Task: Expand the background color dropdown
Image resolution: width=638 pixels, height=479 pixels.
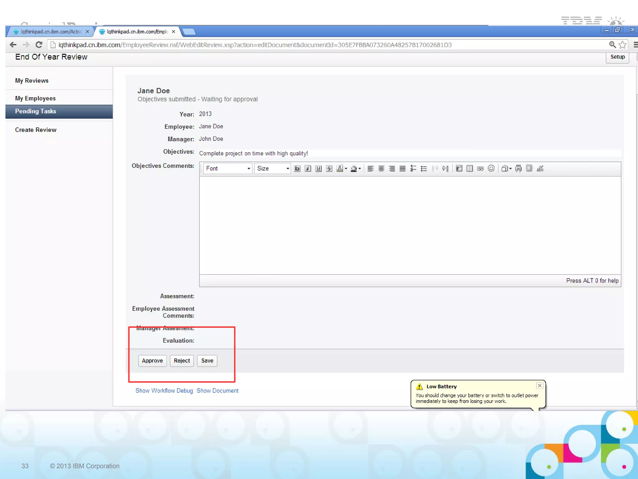Action: point(359,169)
